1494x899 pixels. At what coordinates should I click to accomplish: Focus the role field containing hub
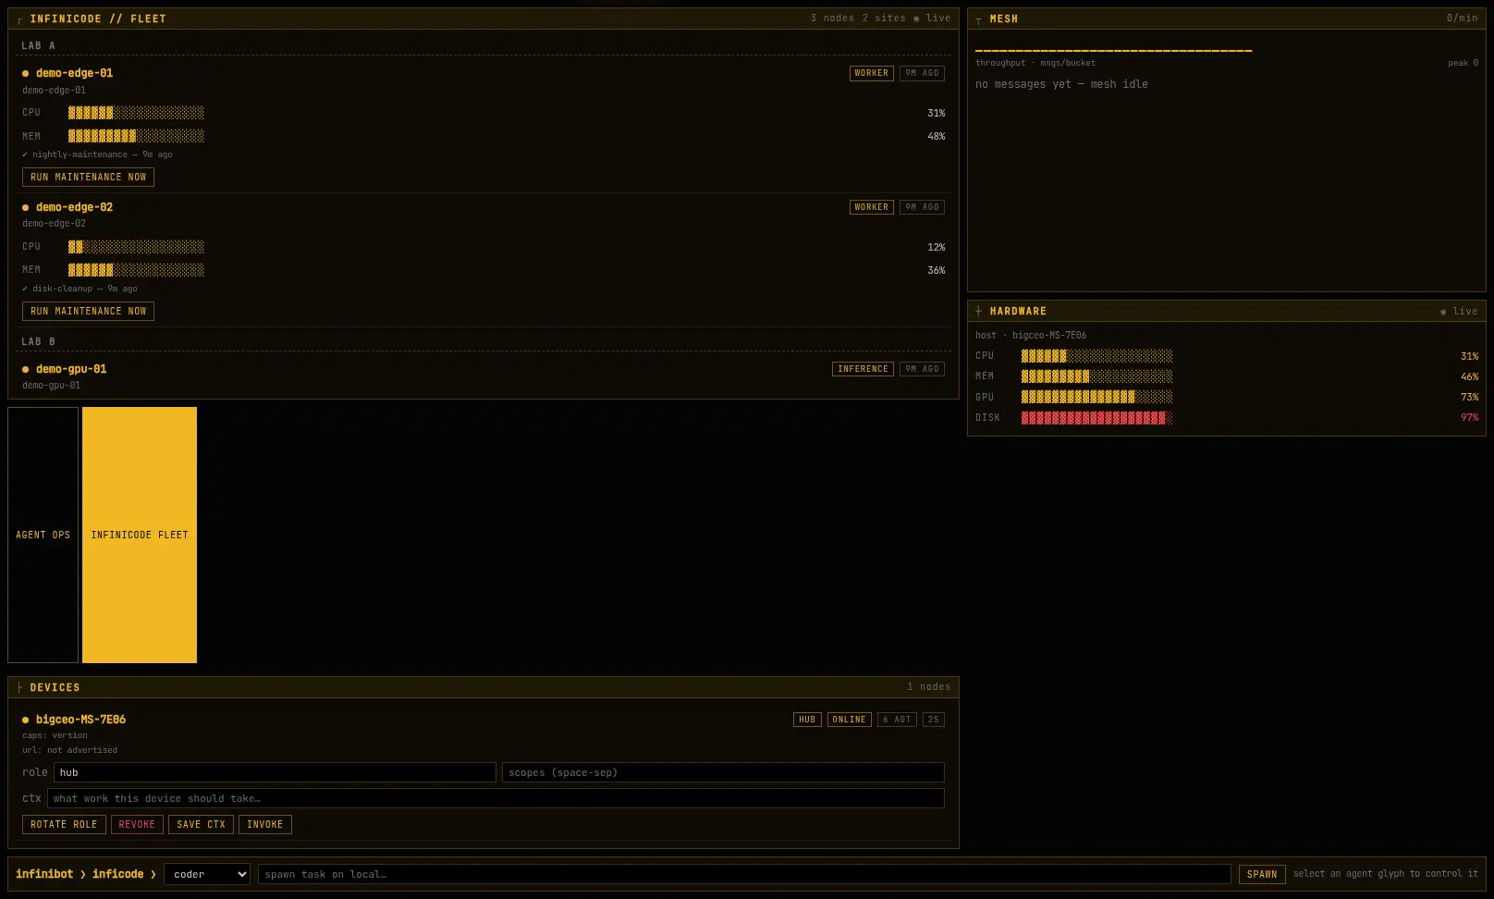coord(275,772)
